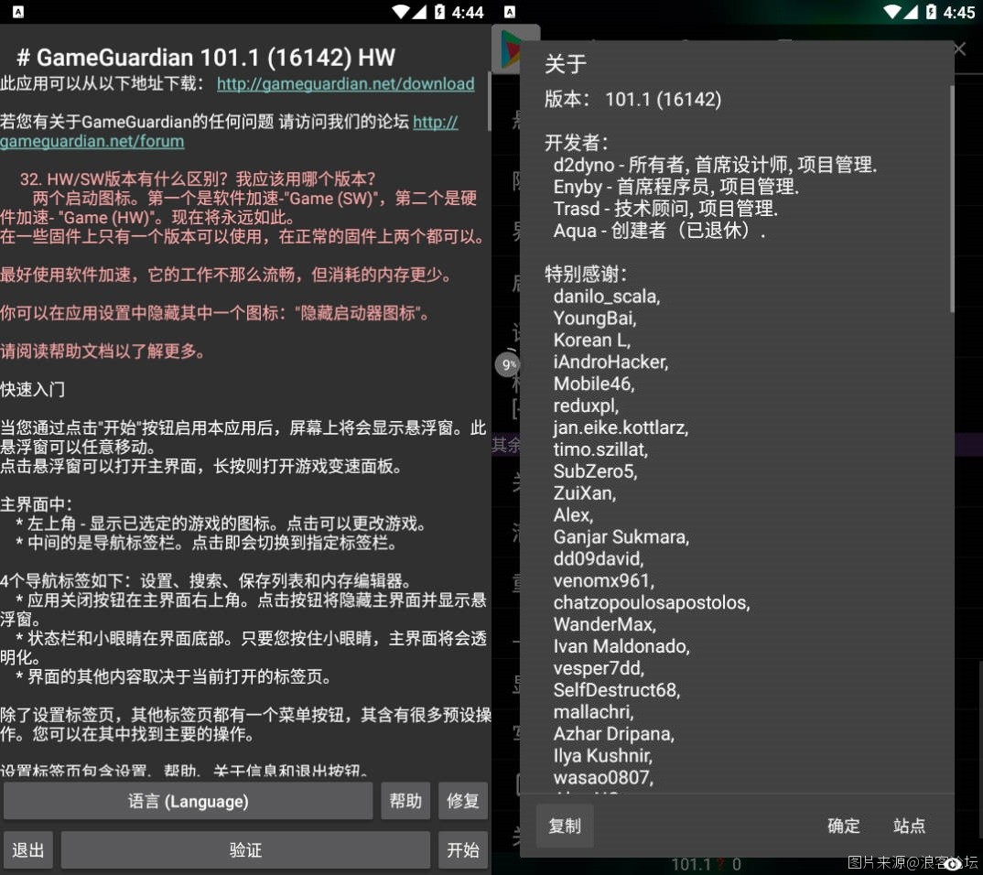Click the 关于 dialog title

(x=566, y=64)
